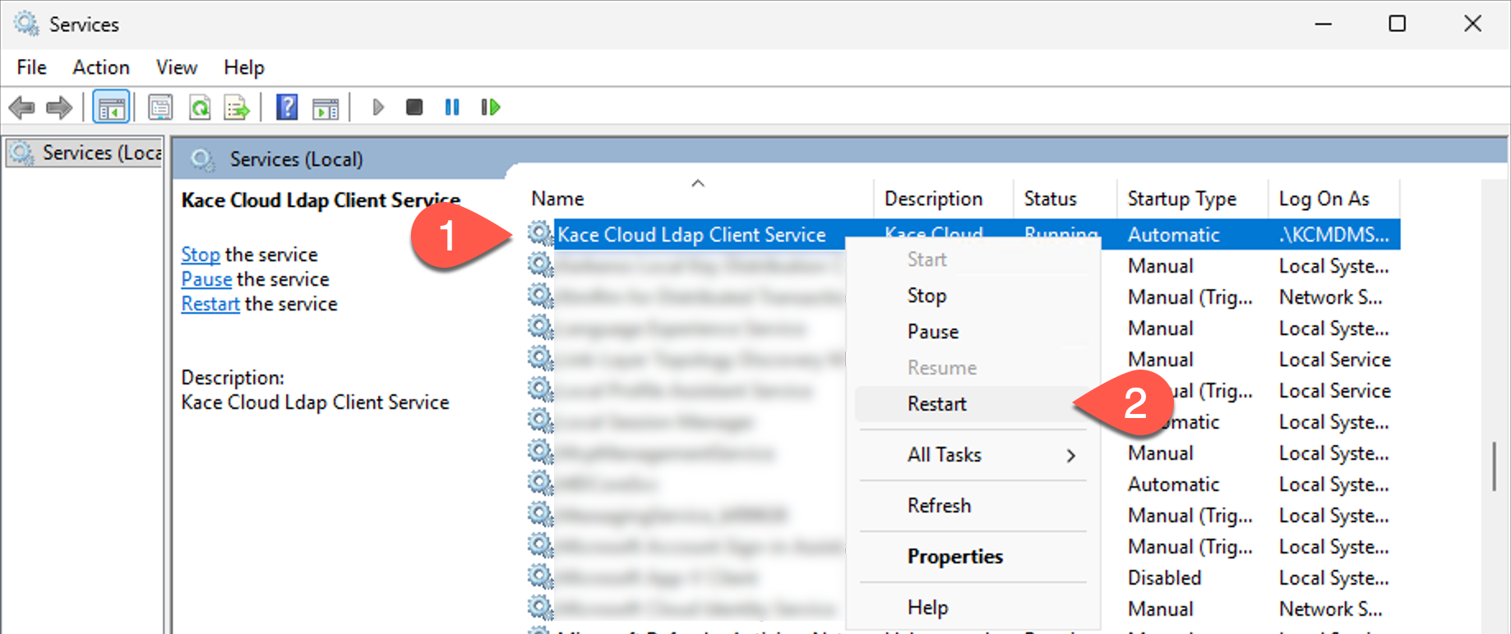Open the File menu
This screenshot has height=634, width=1511.
[x=31, y=67]
